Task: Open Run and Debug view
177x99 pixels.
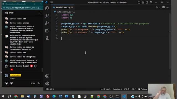Action: click(x=47, y=23)
